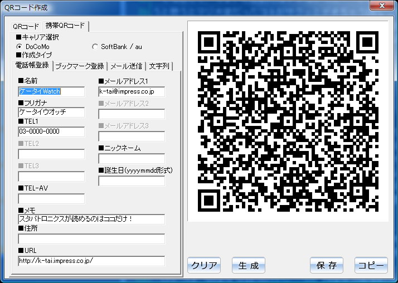Click the 生成 button to generate code
The width and height of the screenshot is (398, 283).
249,265
